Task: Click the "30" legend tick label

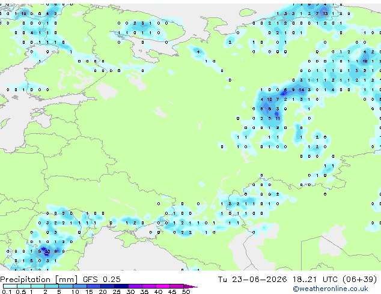Action: coord(130,292)
